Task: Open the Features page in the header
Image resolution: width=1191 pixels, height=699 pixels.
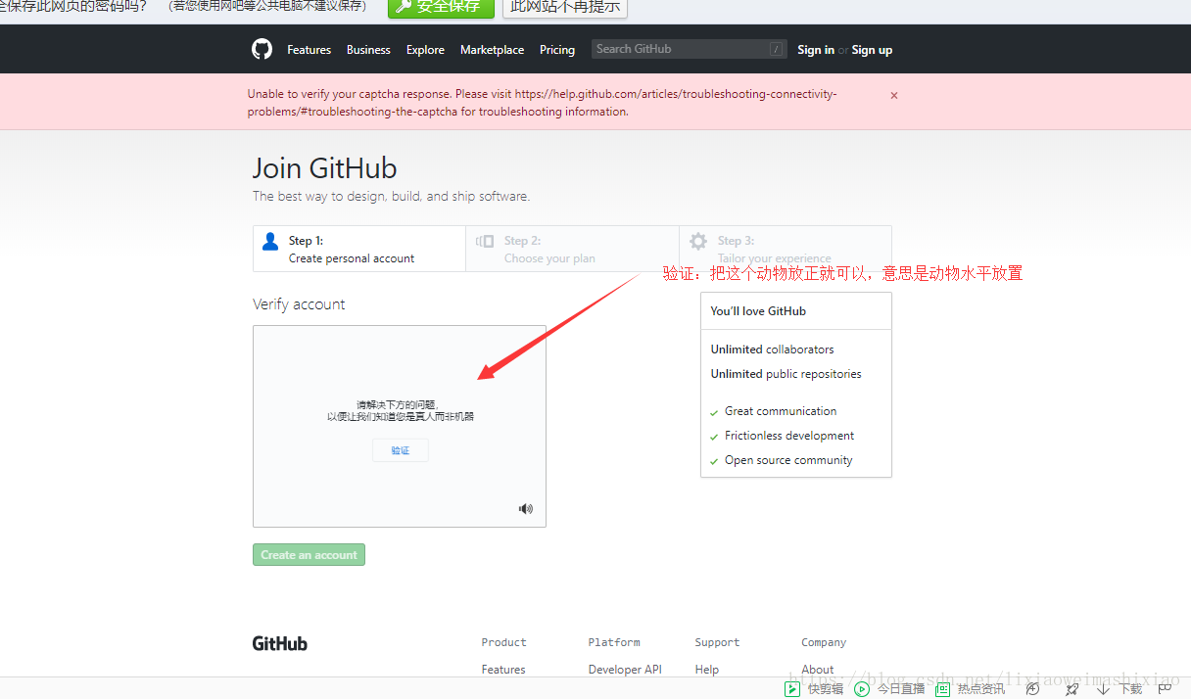Action: pos(309,50)
